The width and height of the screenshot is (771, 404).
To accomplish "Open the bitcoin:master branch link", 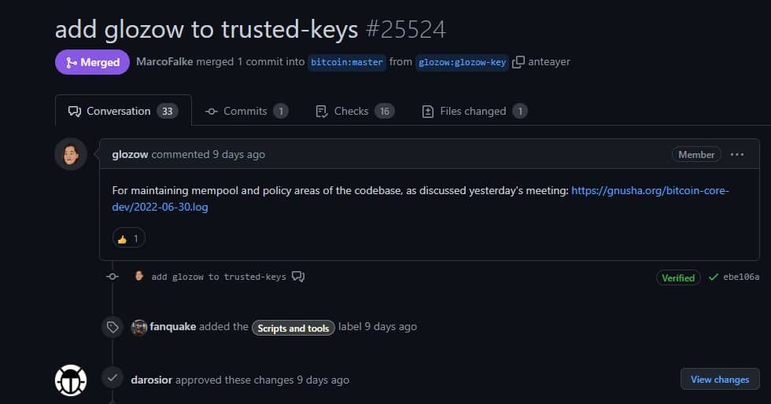I will (347, 62).
